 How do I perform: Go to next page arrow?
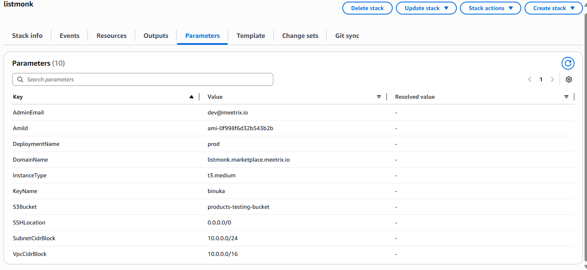click(552, 79)
